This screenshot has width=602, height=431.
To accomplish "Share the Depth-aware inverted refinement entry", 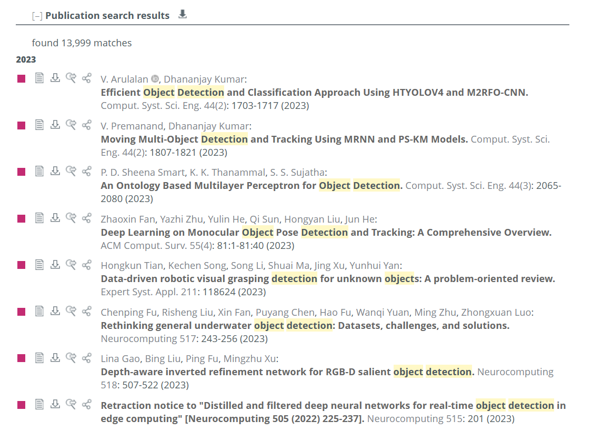I will click(x=87, y=358).
